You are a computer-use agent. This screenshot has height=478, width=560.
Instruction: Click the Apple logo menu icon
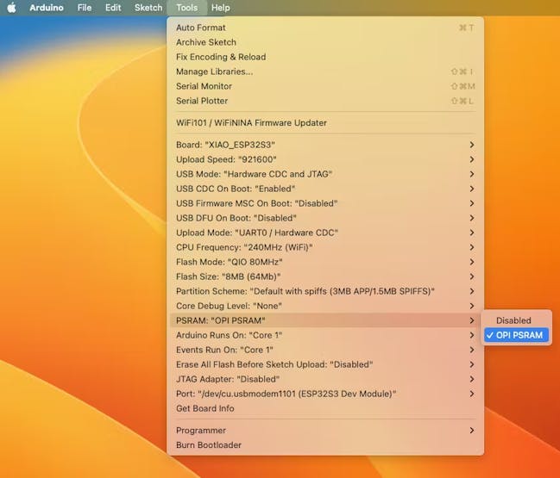pos(12,8)
